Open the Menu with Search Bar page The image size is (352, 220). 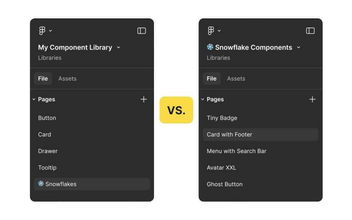coord(236,151)
